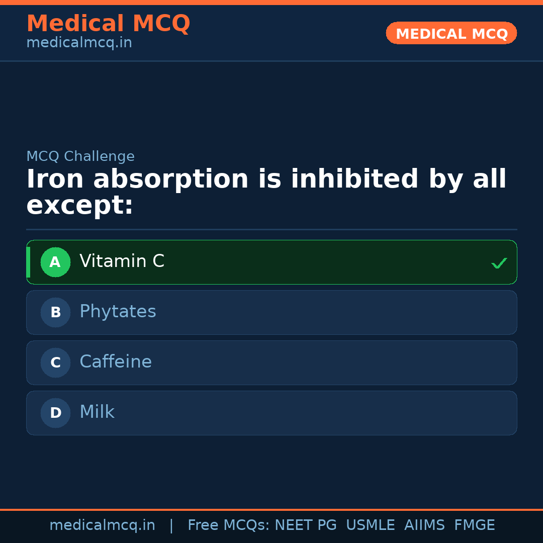Viewport: 543px width, 543px height.
Task: Click the iron absorption question text
Action: [x=266, y=193]
